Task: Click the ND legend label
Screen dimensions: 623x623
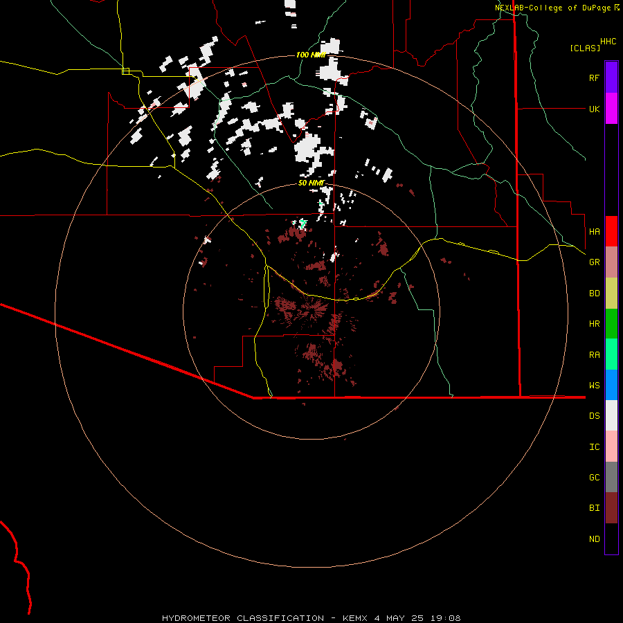Action: (594, 539)
